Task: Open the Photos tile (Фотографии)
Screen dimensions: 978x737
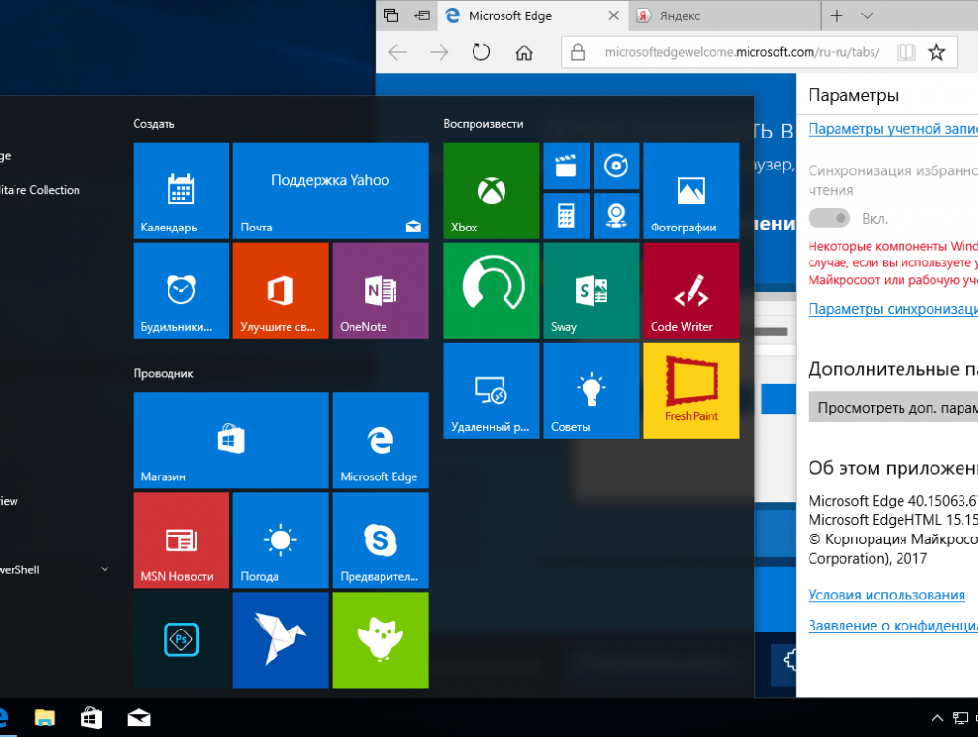Action: 691,191
